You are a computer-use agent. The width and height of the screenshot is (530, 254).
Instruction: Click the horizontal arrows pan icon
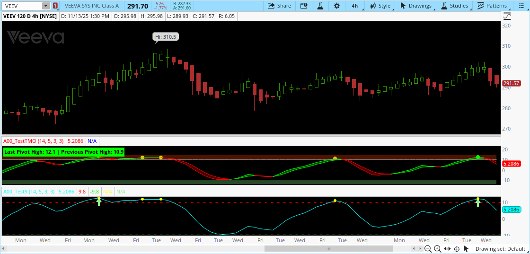[447, 249]
